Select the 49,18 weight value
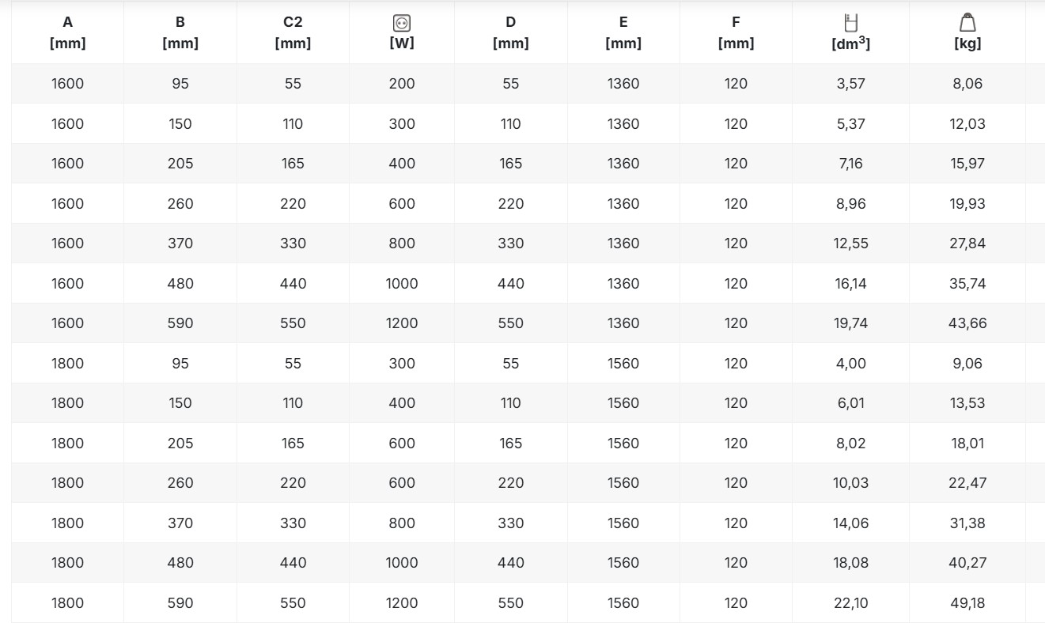The height and width of the screenshot is (623, 1045). (967, 603)
